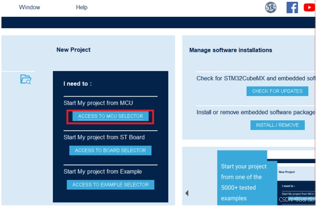Image resolution: width=318 pixels, height=206 pixels.
Task: Click 'Start My project from Example' text
Action: tap(103, 171)
